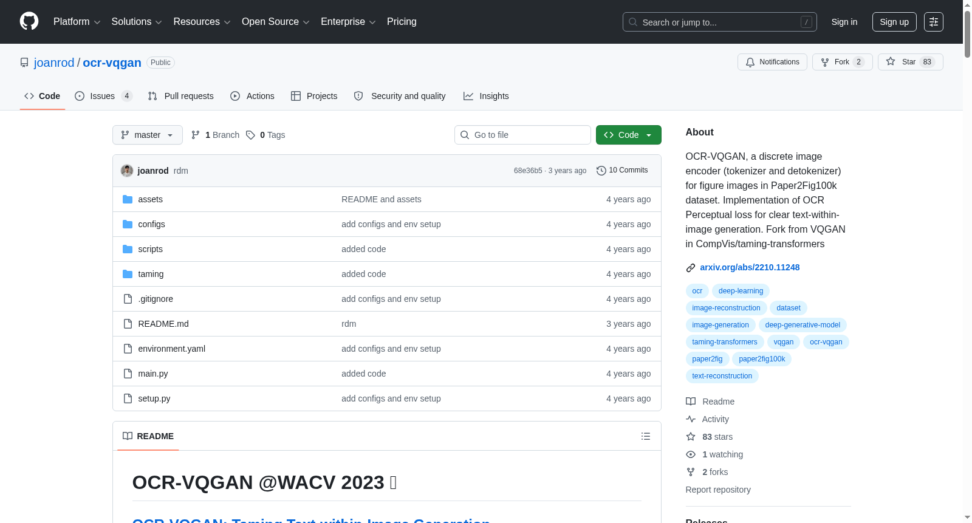Select the image-reconstruction topic tag
Viewport: 972px width, 523px height.
[726, 308]
